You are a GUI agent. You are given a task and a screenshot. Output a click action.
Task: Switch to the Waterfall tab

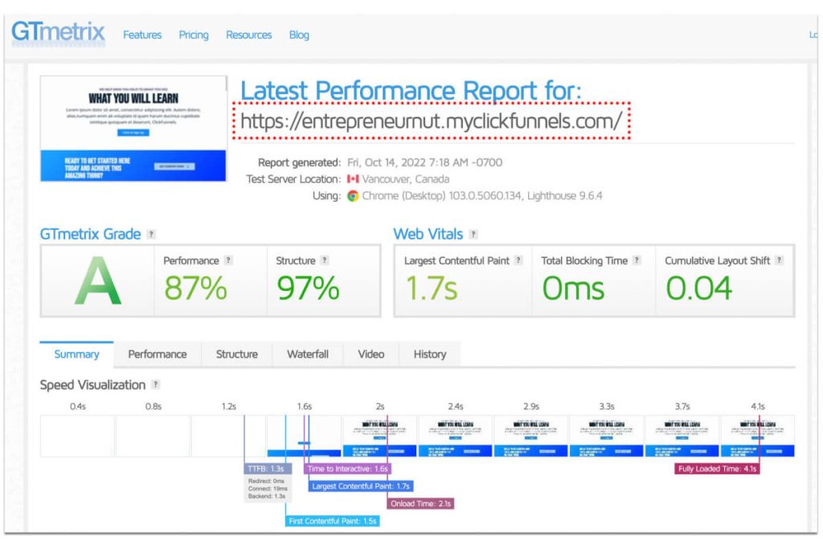307,354
